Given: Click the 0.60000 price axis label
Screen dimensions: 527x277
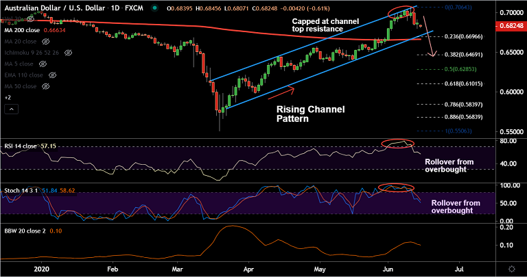Looking at the screenshot, I should pos(511,92).
